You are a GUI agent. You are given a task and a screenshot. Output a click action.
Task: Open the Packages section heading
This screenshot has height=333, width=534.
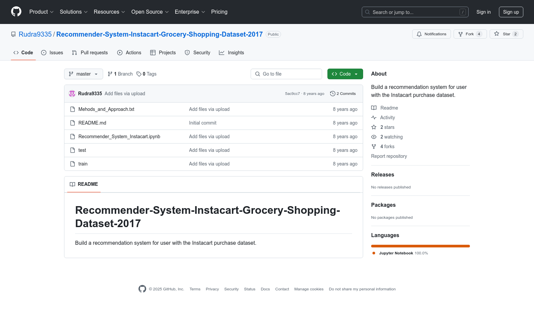pyautogui.click(x=383, y=205)
